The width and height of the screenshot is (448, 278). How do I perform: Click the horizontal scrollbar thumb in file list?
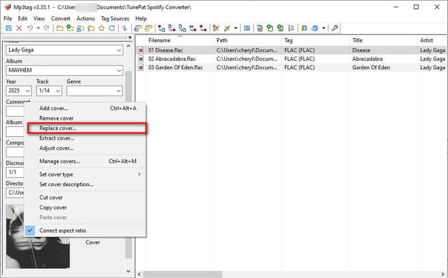[182, 274]
